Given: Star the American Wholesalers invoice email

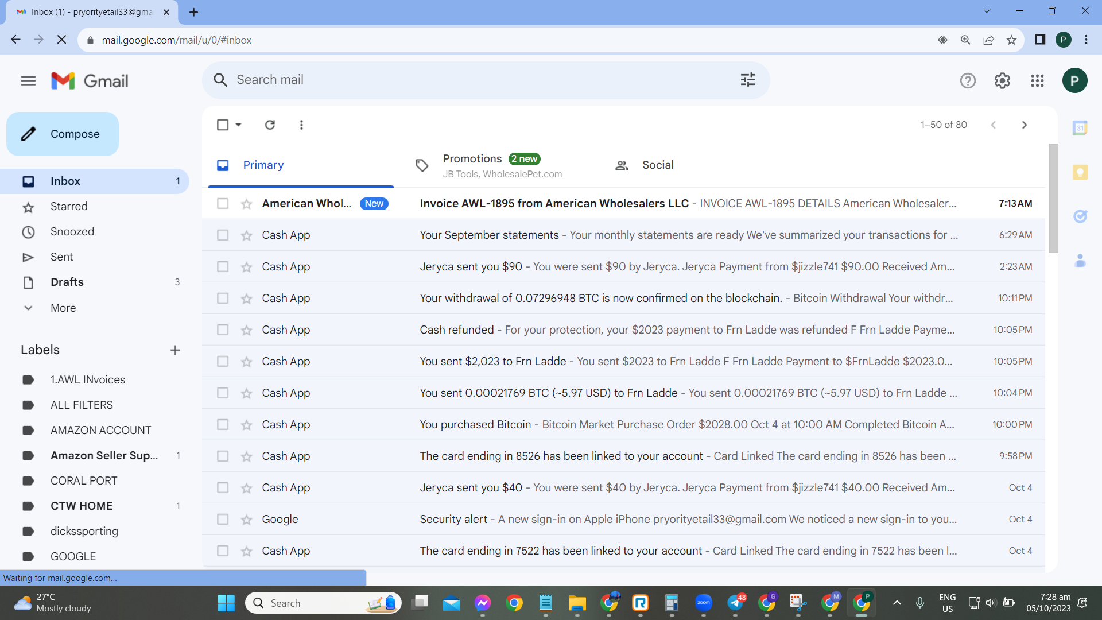Looking at the screenshot, I should (246, 204).
